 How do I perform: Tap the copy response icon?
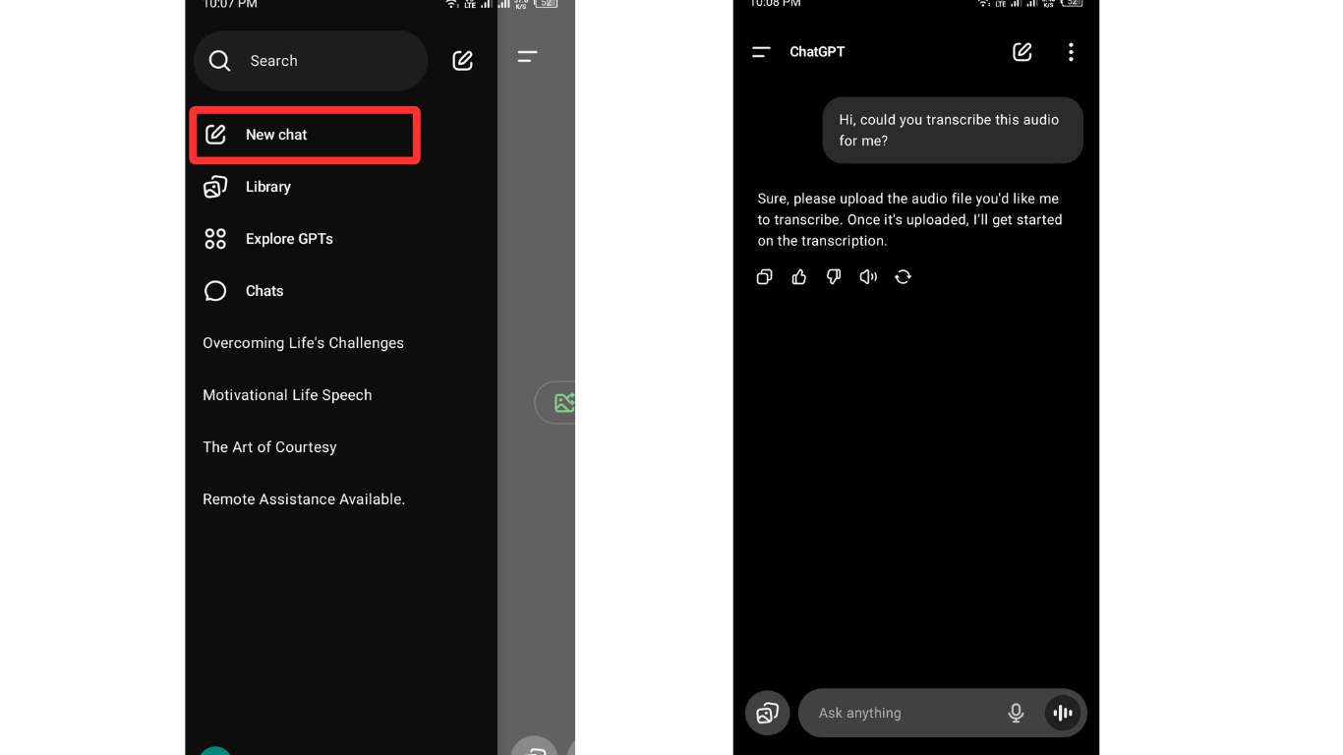coord(764,277)
